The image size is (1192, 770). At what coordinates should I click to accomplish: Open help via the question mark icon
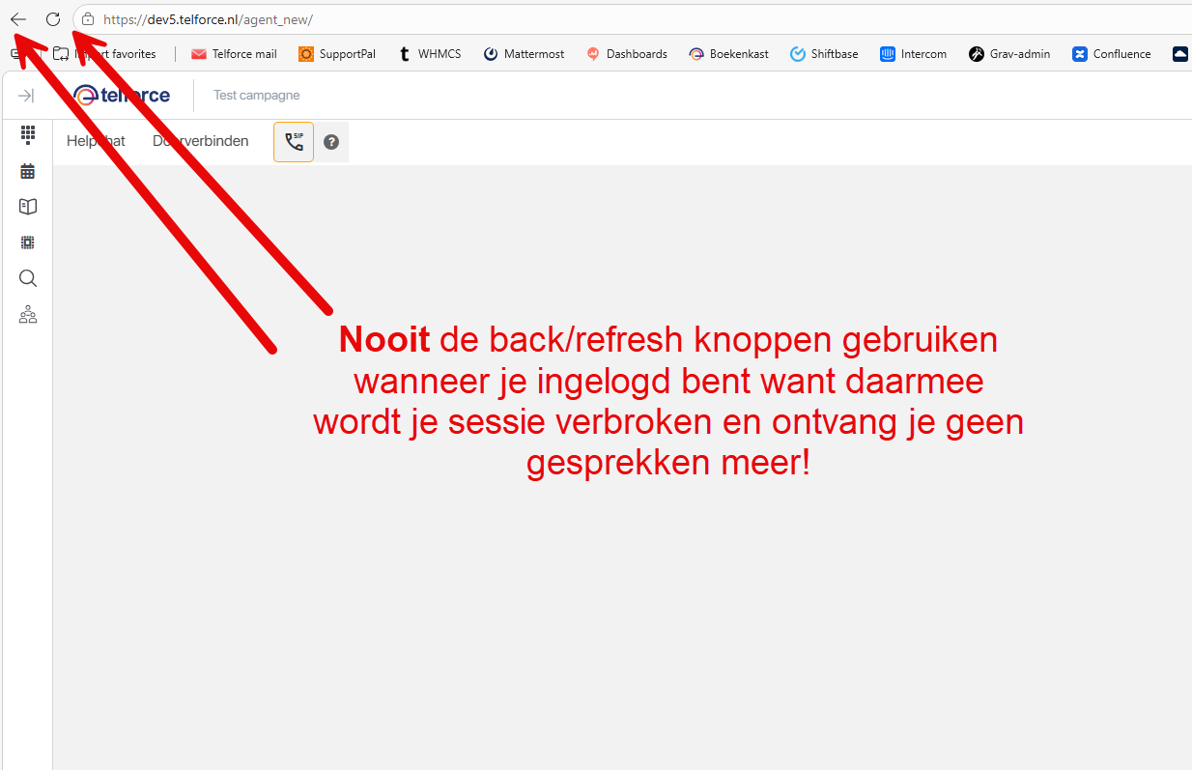point(331,141)
